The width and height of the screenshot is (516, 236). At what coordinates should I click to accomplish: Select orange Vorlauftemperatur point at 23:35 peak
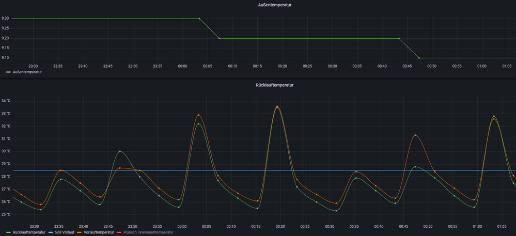[60, 170]
